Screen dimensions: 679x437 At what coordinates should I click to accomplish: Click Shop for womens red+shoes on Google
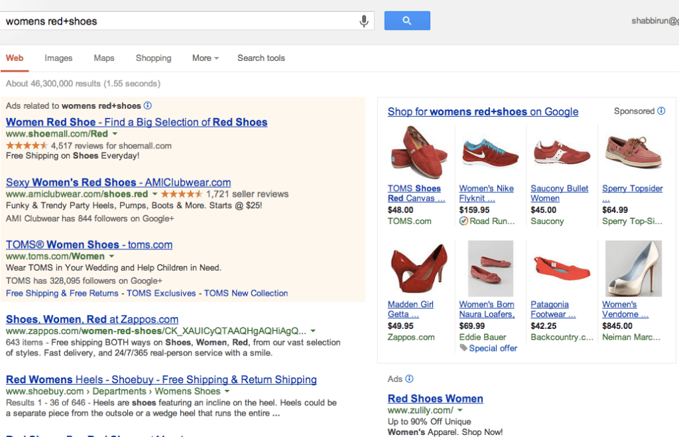(483, 112)
